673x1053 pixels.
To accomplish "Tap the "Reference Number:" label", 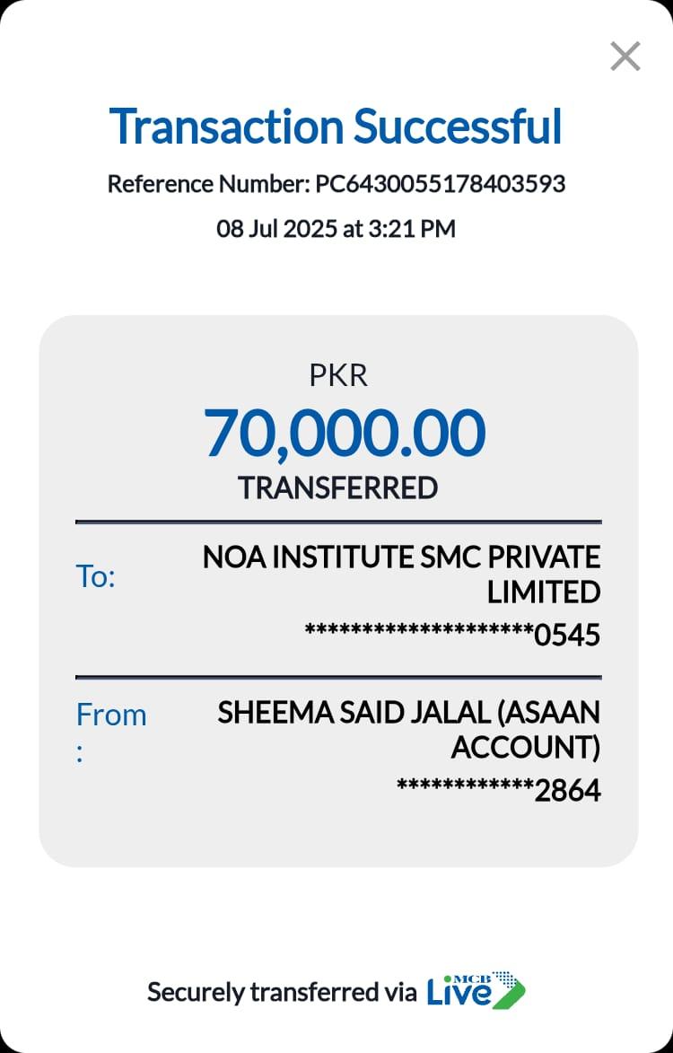I will click(208, 184).
